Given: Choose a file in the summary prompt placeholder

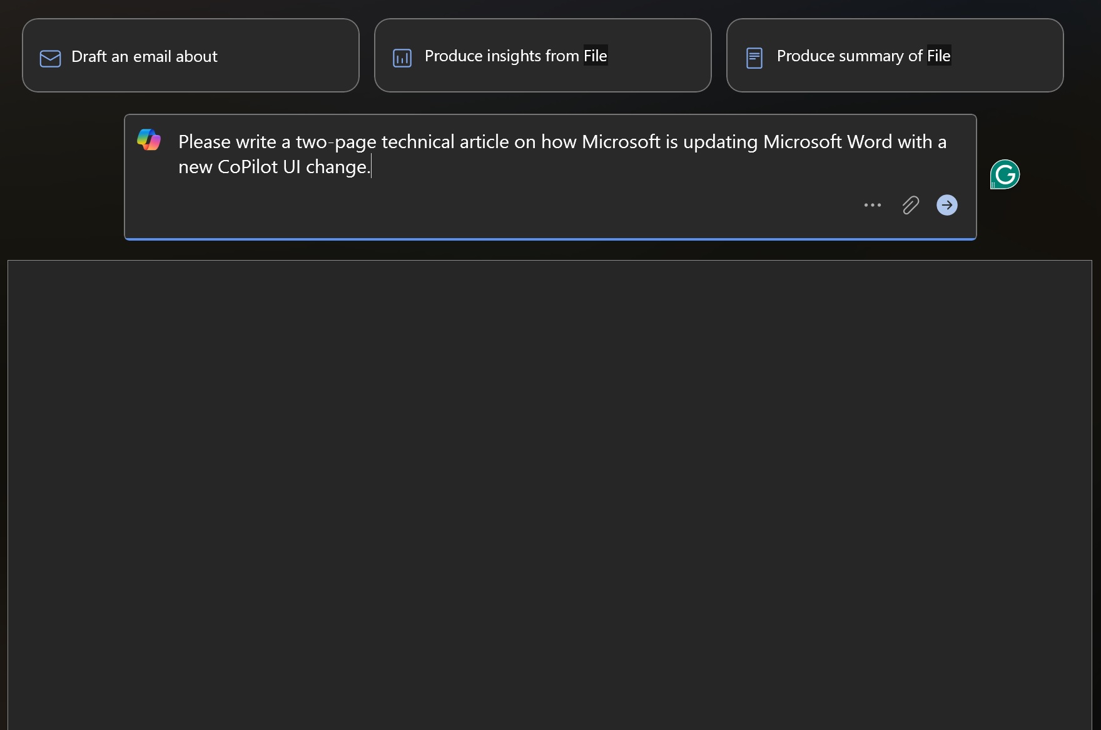Looking at the screenshot, I should coord(937,56).
